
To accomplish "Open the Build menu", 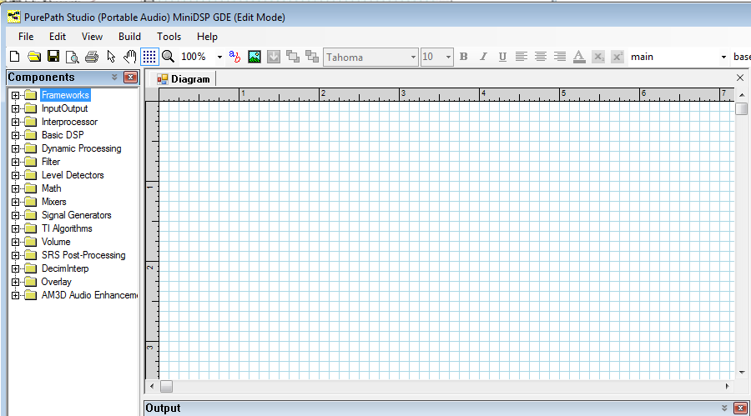I will [129, 37].
